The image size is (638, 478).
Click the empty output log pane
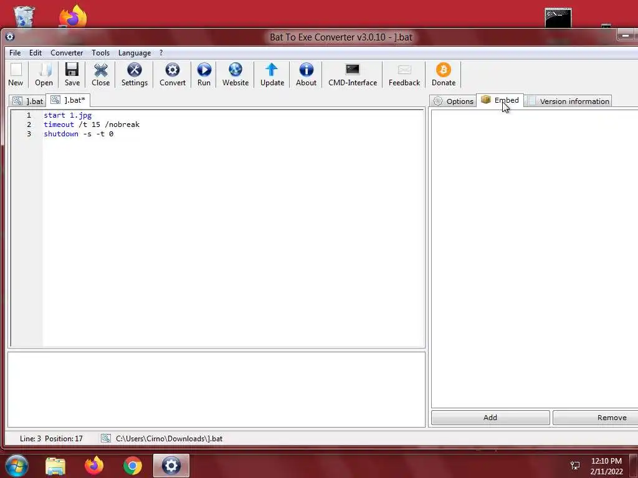pyautogui.click(x=216, y=390)
